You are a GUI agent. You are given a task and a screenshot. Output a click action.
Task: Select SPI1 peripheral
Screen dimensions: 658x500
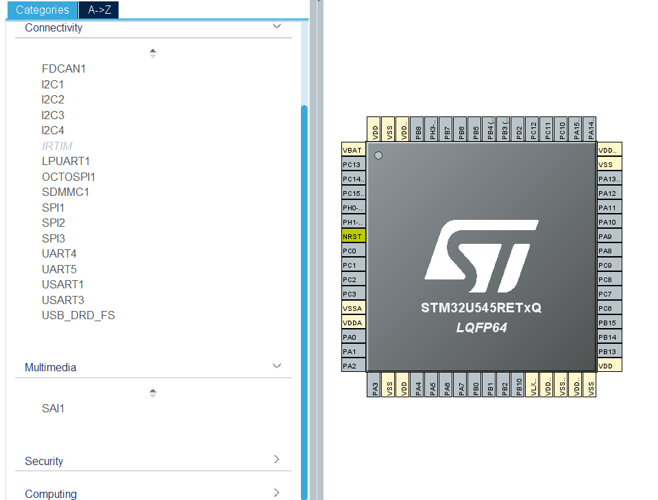[x=53, y=208]
